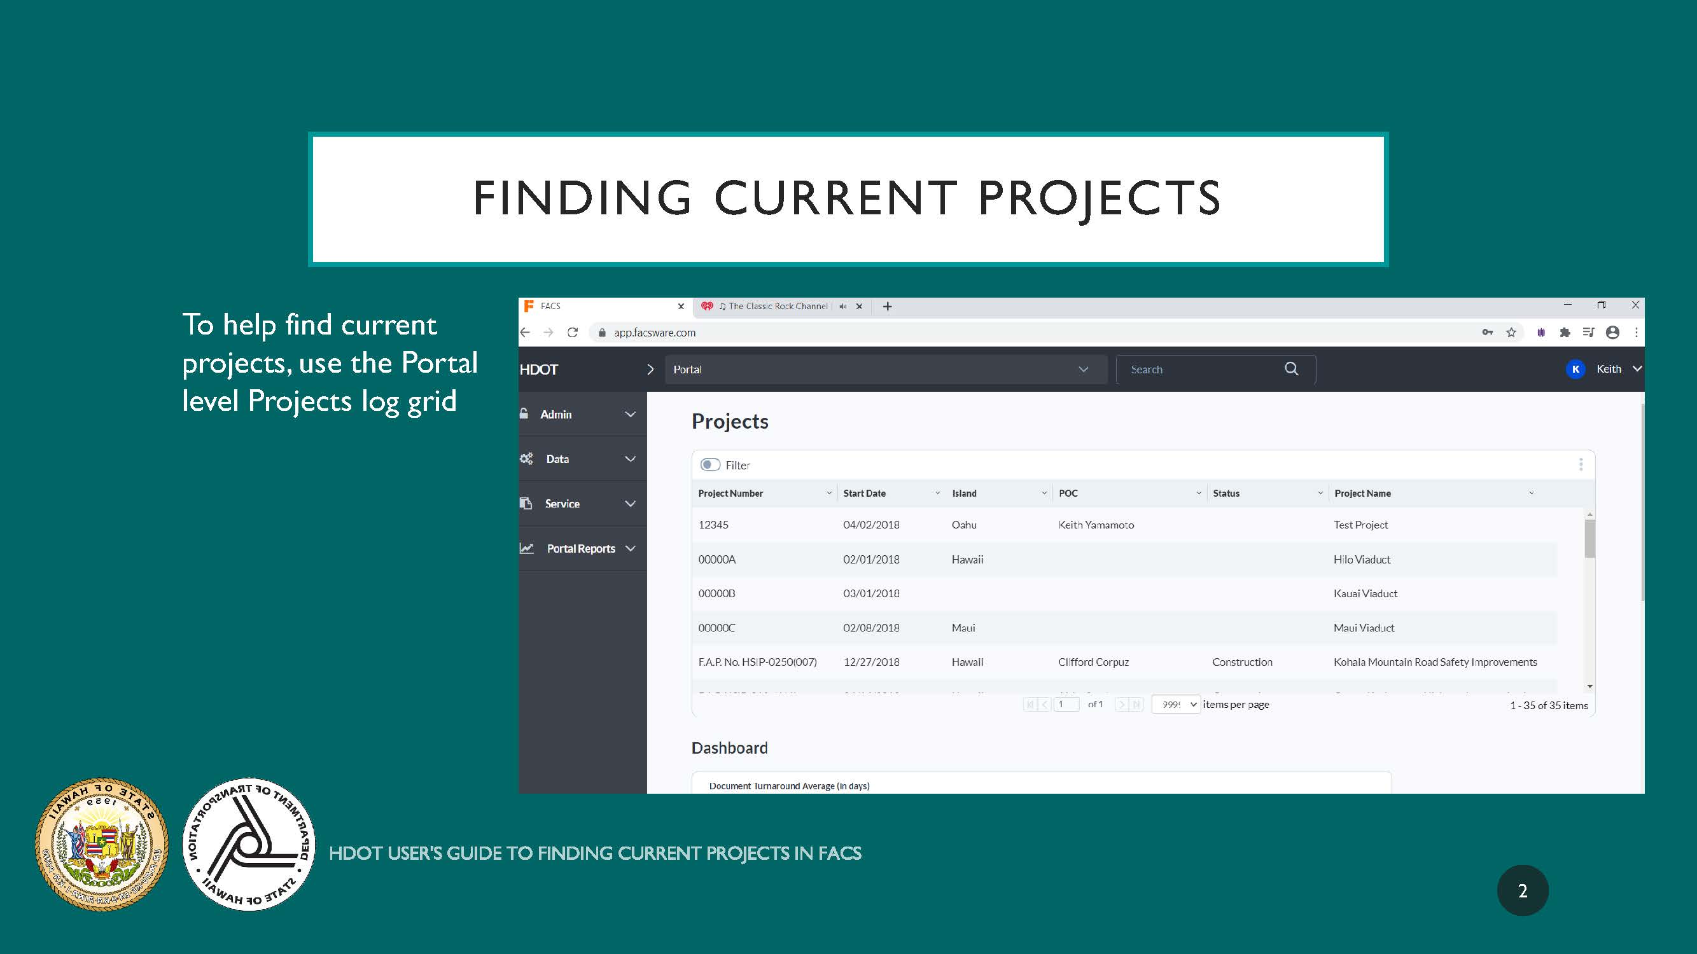This screenshot has width=1697, height=954.
Task: Click the browser back arrow
Action: pos(525,333)
